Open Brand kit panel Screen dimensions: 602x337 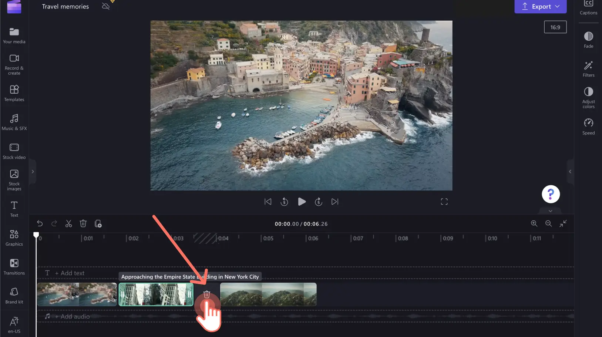(14, 296)
